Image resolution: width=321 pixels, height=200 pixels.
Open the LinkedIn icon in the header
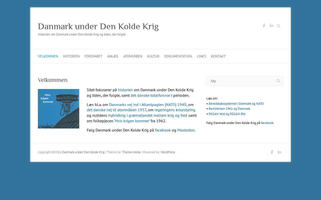(x=271, y=25)
